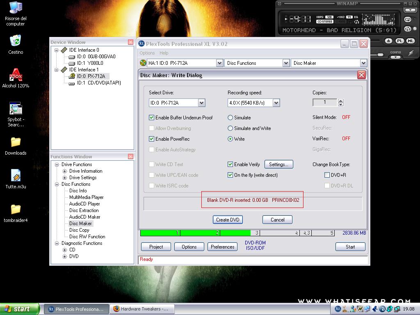
Task: Click MSN Messenger tray icon
Action: pyautogui.click(x=353, y=309)
